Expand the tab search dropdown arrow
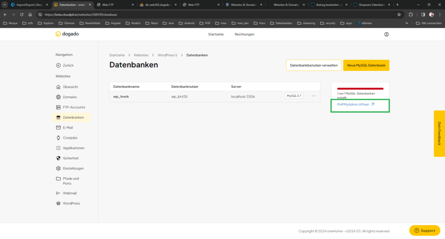The width and height of the screenshot is (445, 239). pyautogui.click(x=4, y=5)
